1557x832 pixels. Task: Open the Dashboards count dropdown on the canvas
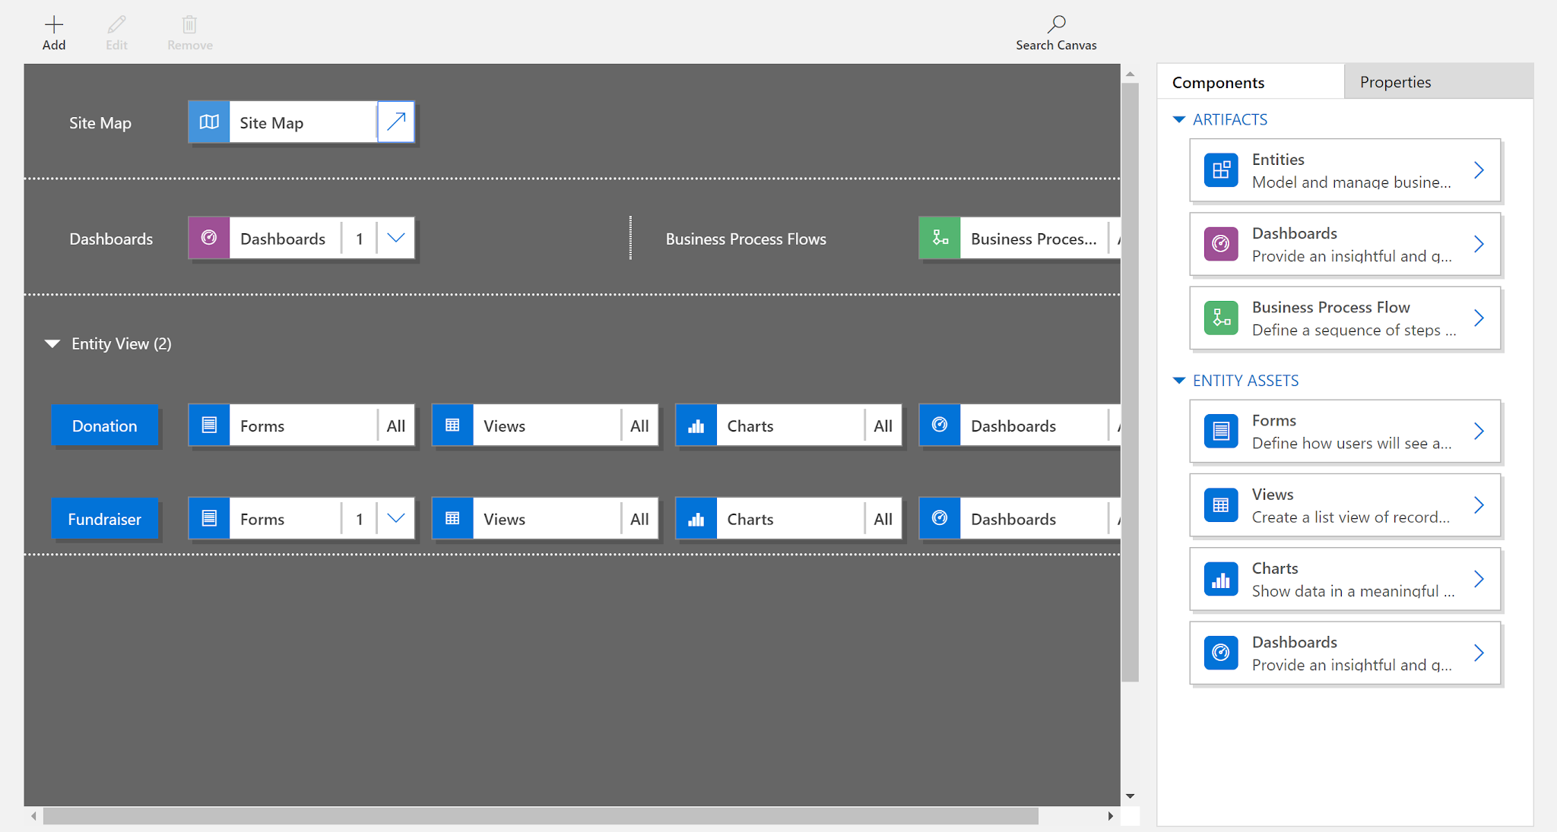click(x=395, y=238)
